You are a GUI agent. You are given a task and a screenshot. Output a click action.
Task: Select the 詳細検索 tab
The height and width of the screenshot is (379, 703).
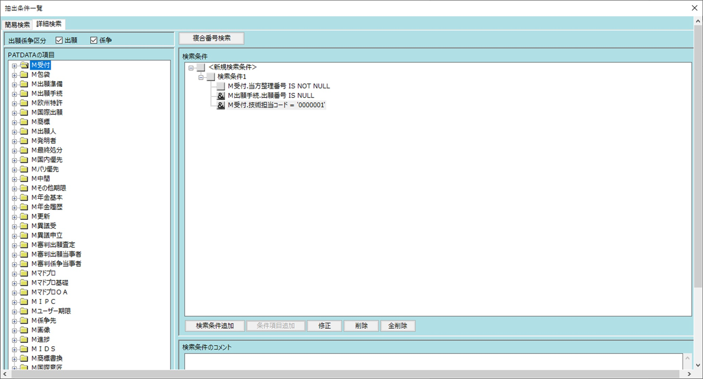pyautogui.click(x=49, y=24)
